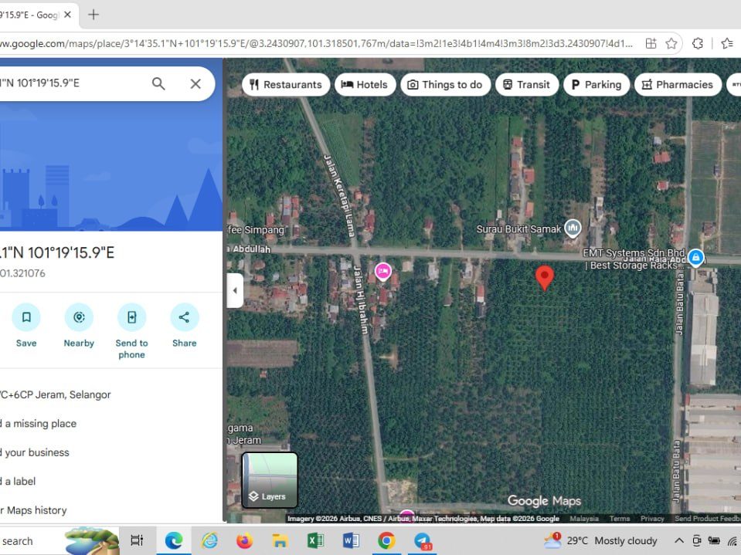
Task: Open Task View in Windows taskbar
Action: pyautogui.click(x=137, y=540)
